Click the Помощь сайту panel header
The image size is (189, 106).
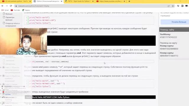[x=174, y=30]
